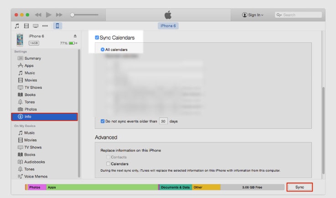Select the iPhone device icon in the toolbar
Viewport: 336px width, 198px height.
pyautogui.click(x=57, y=26)
